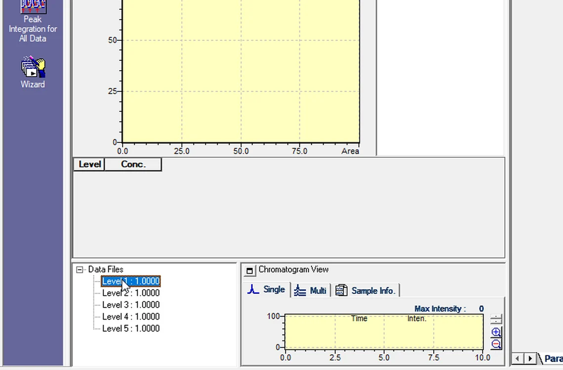Click the Level column header
563x370 pixels.
click(89, 165)
